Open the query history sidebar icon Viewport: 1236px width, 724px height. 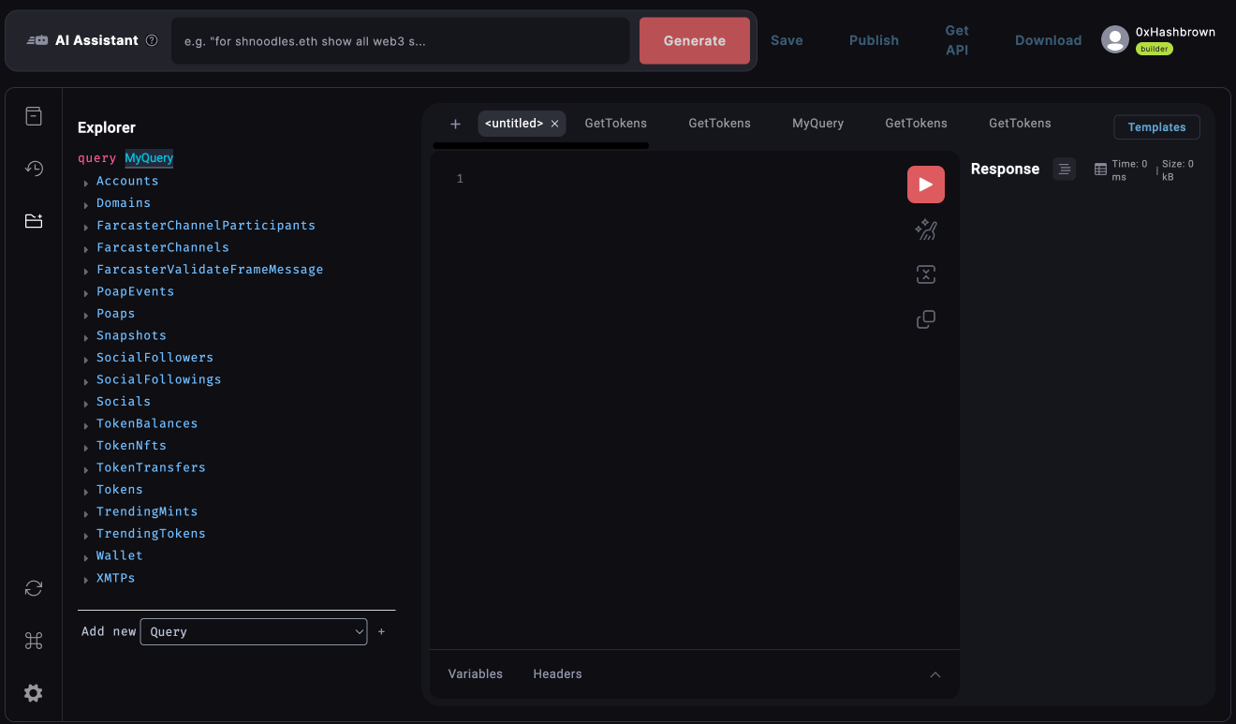[34, 169]
